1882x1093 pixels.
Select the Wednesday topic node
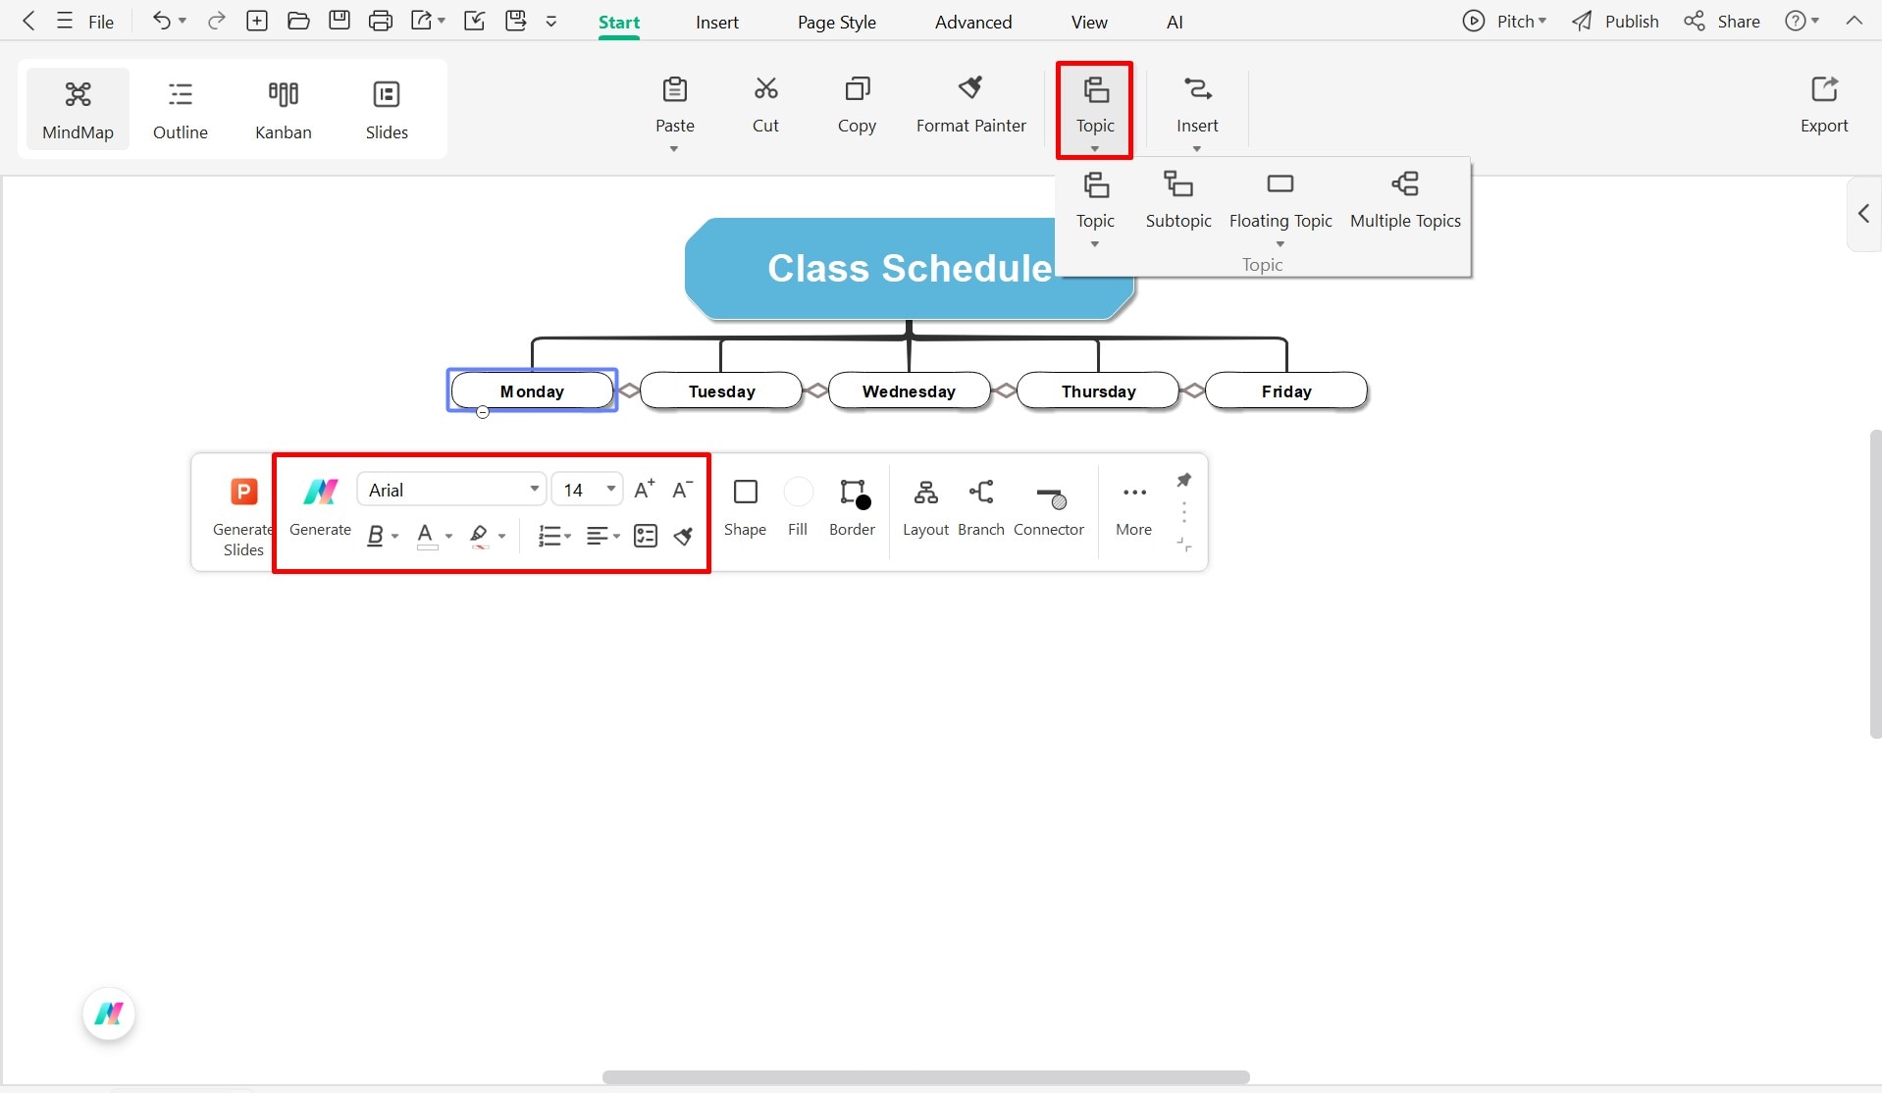pos(909,390)
